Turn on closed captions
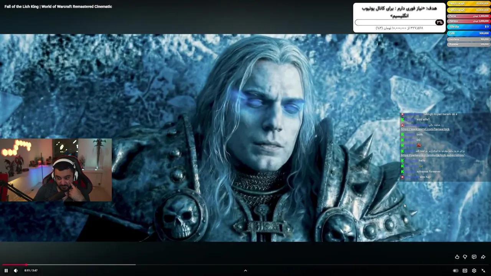Image resolution: width=491 pixels, height=276 pixels. click(465, 271)
